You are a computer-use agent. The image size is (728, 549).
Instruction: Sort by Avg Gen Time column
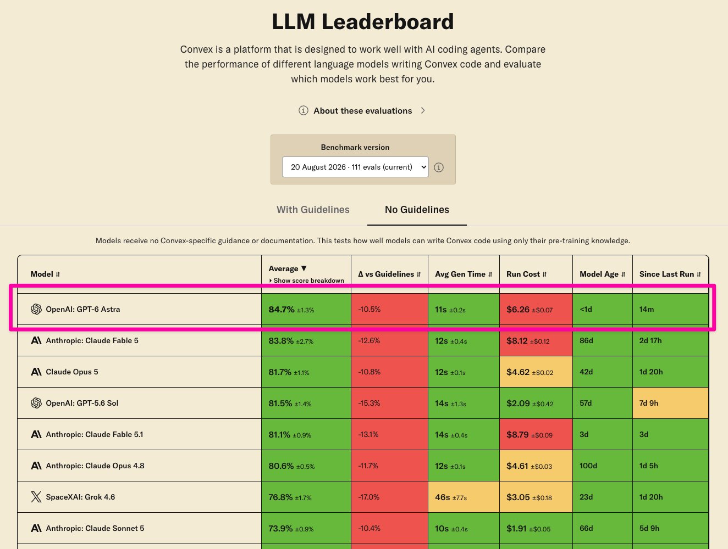coord(464,274)
